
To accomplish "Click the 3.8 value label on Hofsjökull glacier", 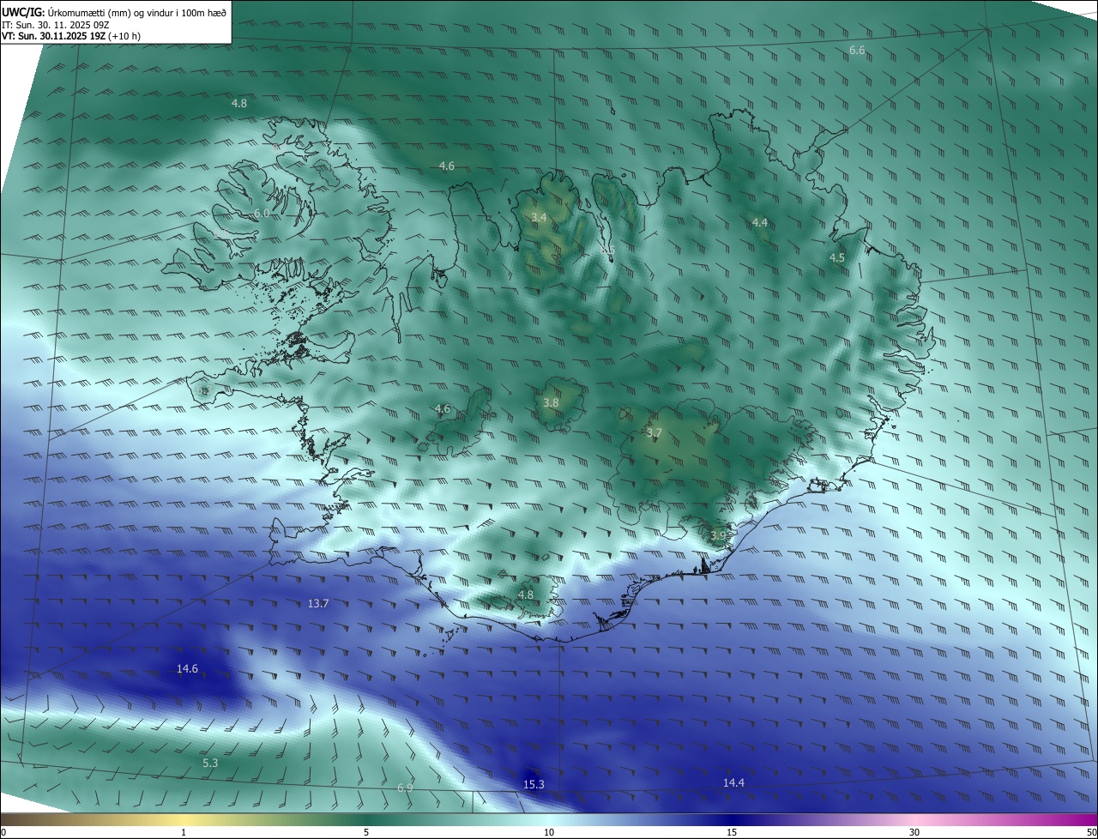I will click(x=551, y=402).
